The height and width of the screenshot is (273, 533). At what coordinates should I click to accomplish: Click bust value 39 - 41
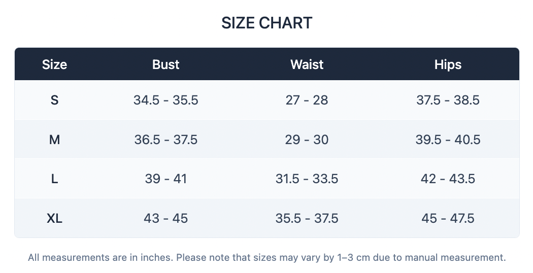tap(165, 179)
